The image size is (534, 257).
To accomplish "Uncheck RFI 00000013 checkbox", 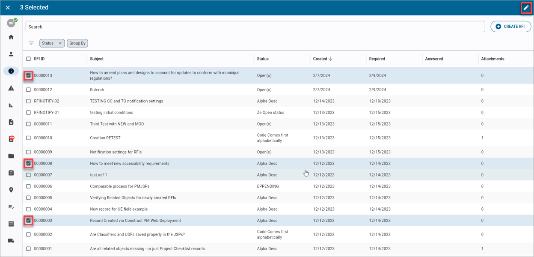I will (29, 76).
